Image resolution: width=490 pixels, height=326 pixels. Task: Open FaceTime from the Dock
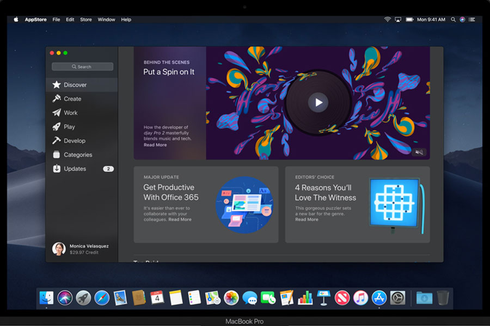pos(268,298)
